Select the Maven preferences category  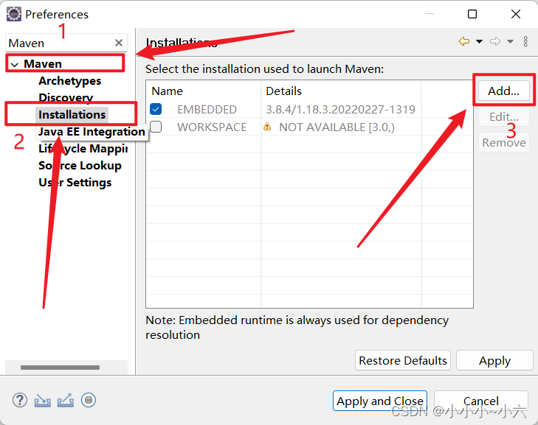pos(43,63)
